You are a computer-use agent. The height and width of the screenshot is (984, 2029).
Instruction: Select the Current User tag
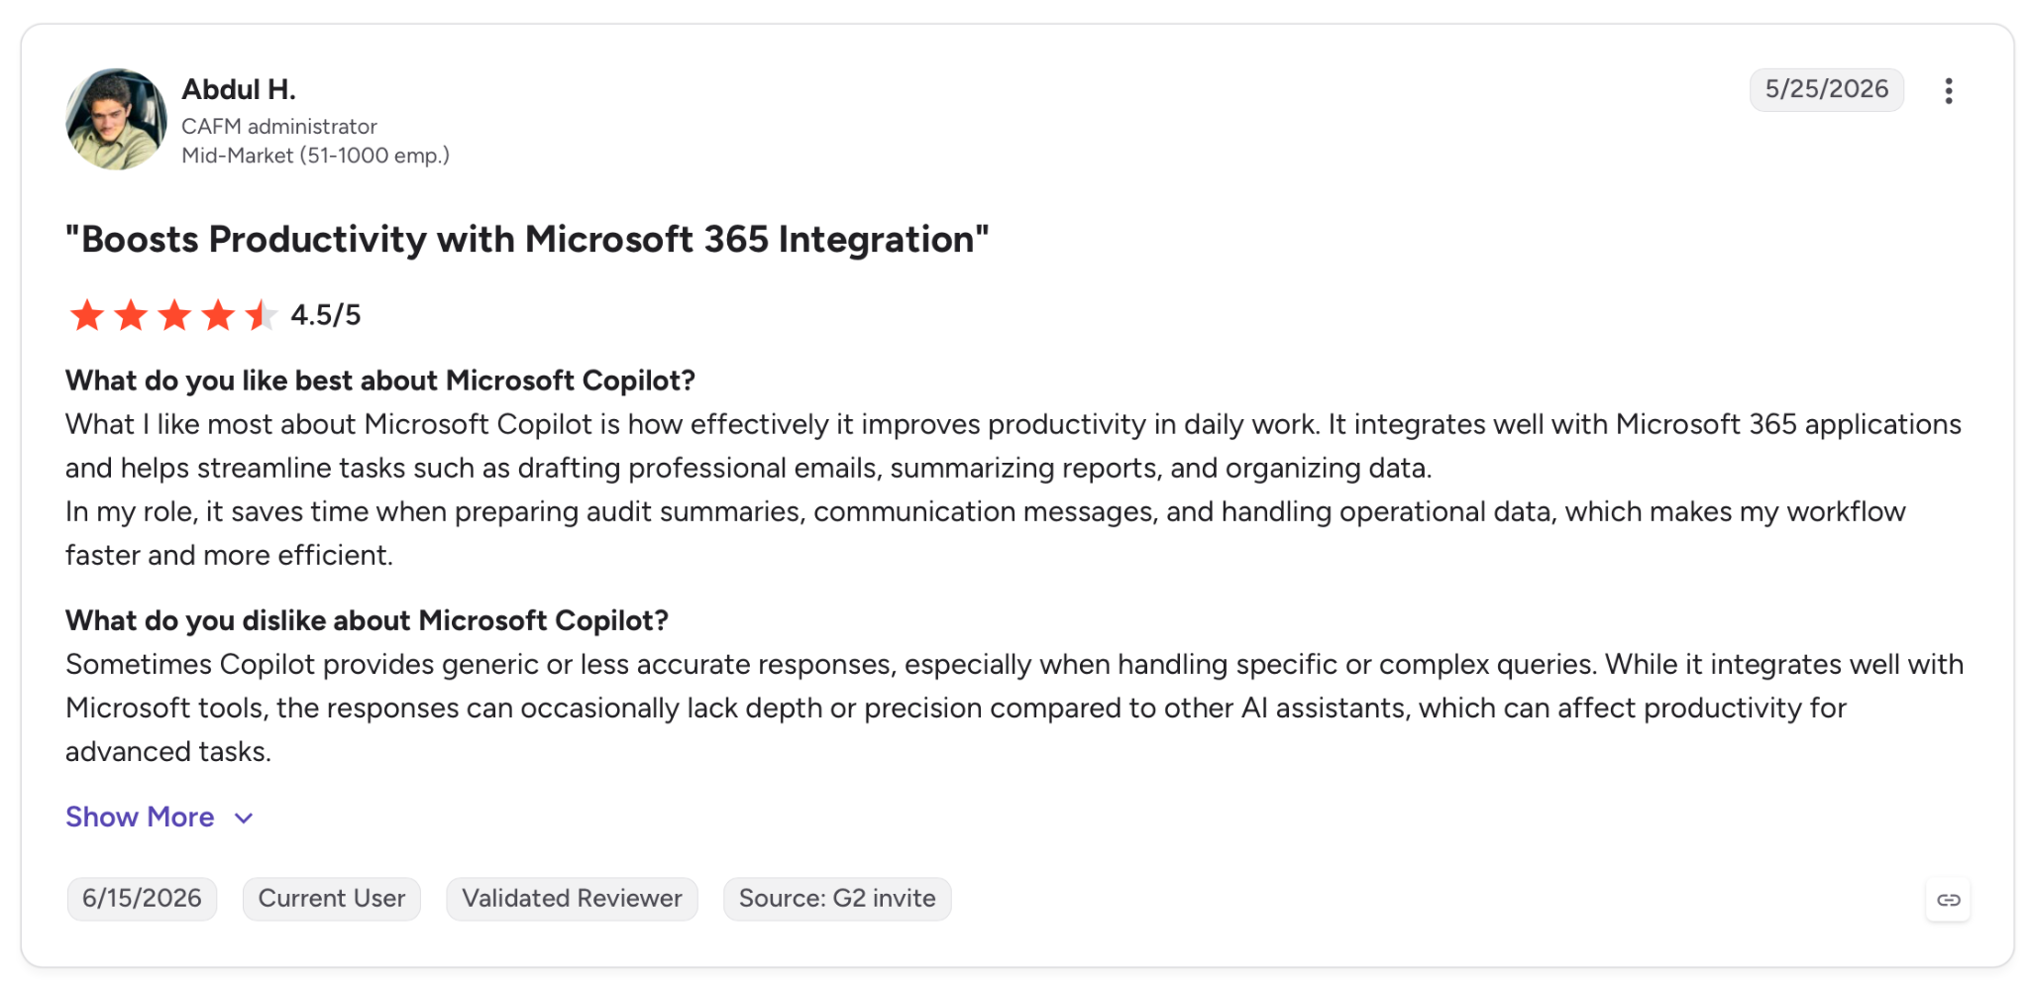tap(332, 899)
